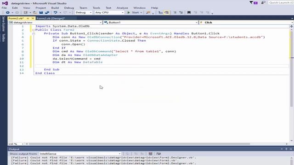294x165 pixels.
Task: Click the Quick Launch search box
Action: point(281,3)
